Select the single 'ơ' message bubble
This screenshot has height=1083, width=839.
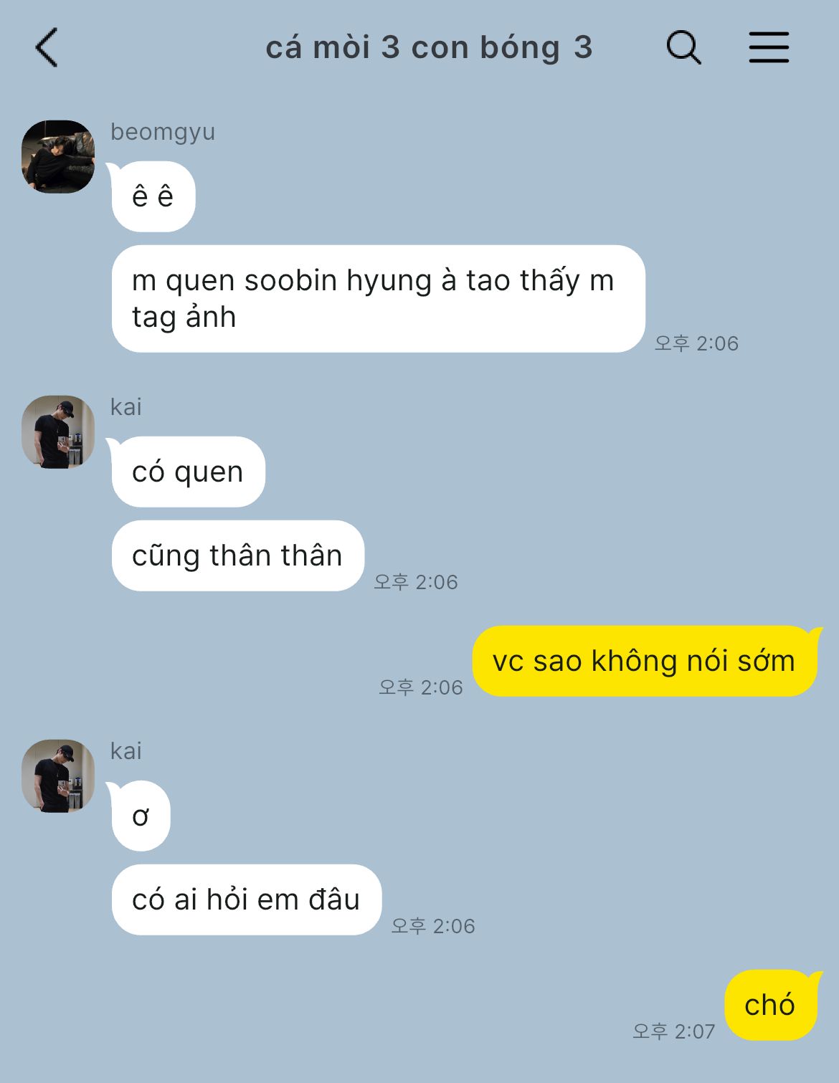click(141, 816)
